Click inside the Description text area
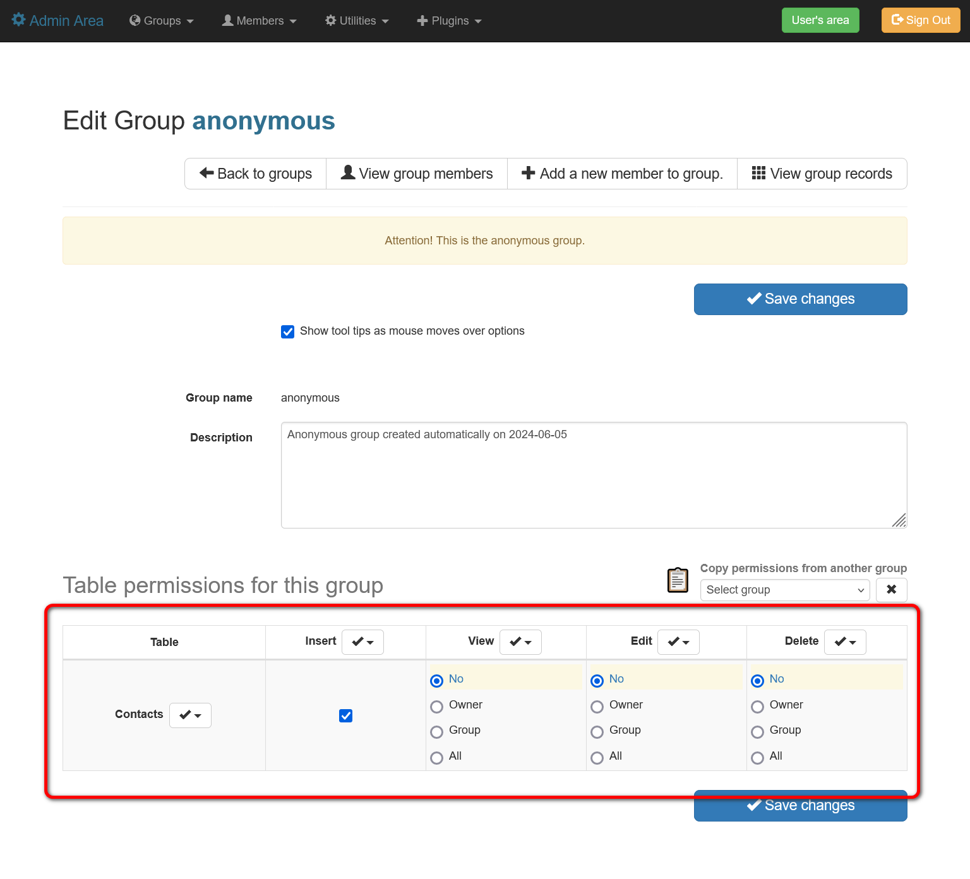The image size is (970, 879). [x=594, y=475]
